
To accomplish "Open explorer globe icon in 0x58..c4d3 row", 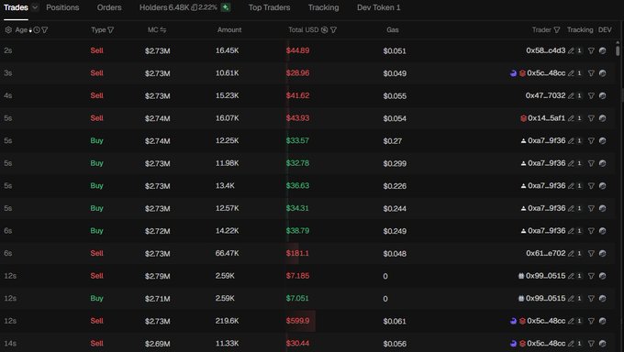I will coord(603,50).
